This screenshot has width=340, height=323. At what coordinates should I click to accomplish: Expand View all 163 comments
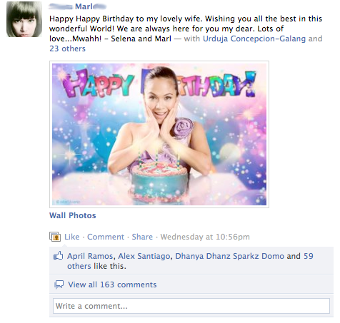point(112,284)
